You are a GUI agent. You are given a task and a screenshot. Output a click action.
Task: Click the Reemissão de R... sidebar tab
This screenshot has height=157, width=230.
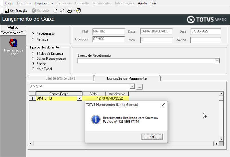pos(13,33)
